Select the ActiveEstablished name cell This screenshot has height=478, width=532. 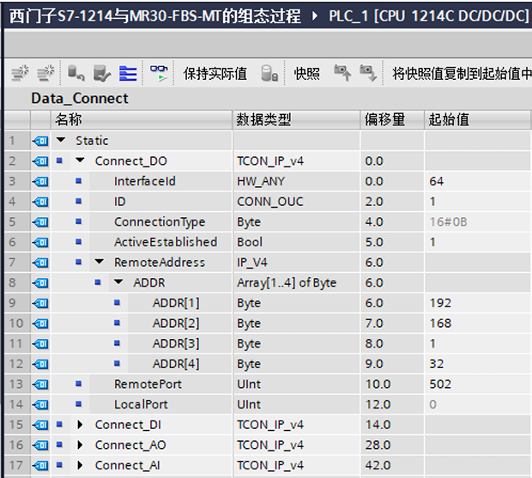pyautogui.click(x=160, y=242)
